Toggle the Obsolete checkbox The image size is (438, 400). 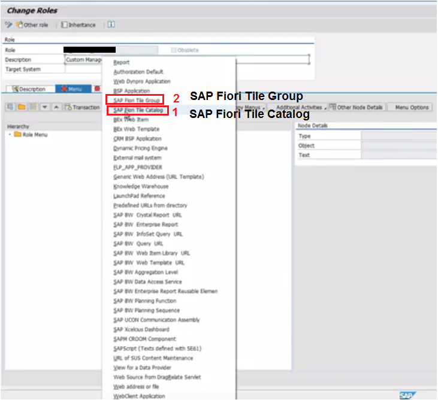[174, 50]
